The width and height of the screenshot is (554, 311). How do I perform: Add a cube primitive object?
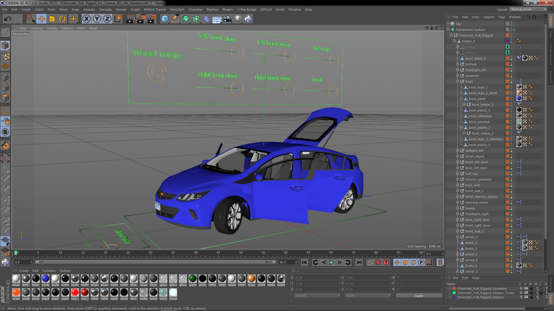point(165,19)
